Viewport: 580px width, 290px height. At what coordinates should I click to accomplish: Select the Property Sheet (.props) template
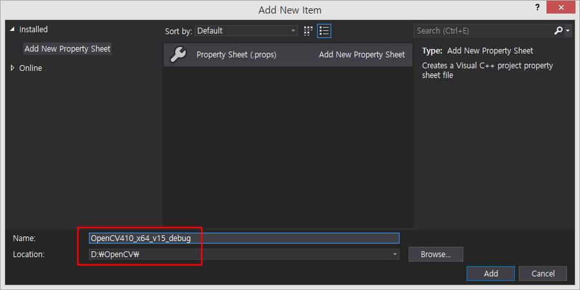(287, 55)
